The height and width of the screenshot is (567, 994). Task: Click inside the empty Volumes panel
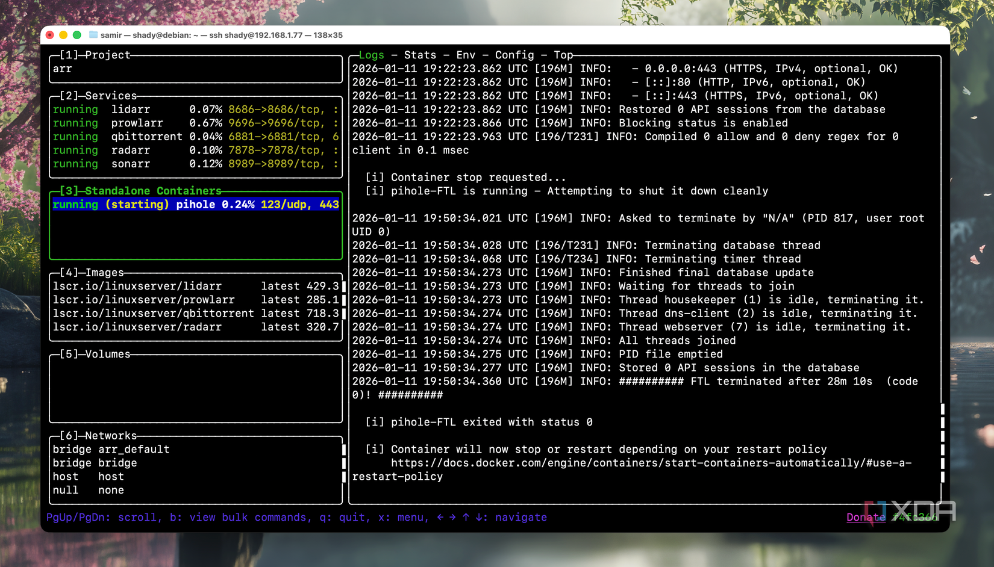coord(196,388)
